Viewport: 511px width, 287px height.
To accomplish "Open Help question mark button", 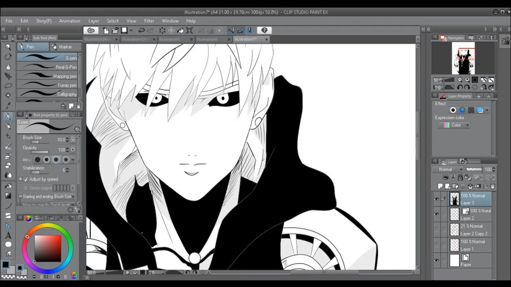I will point(264,30).
